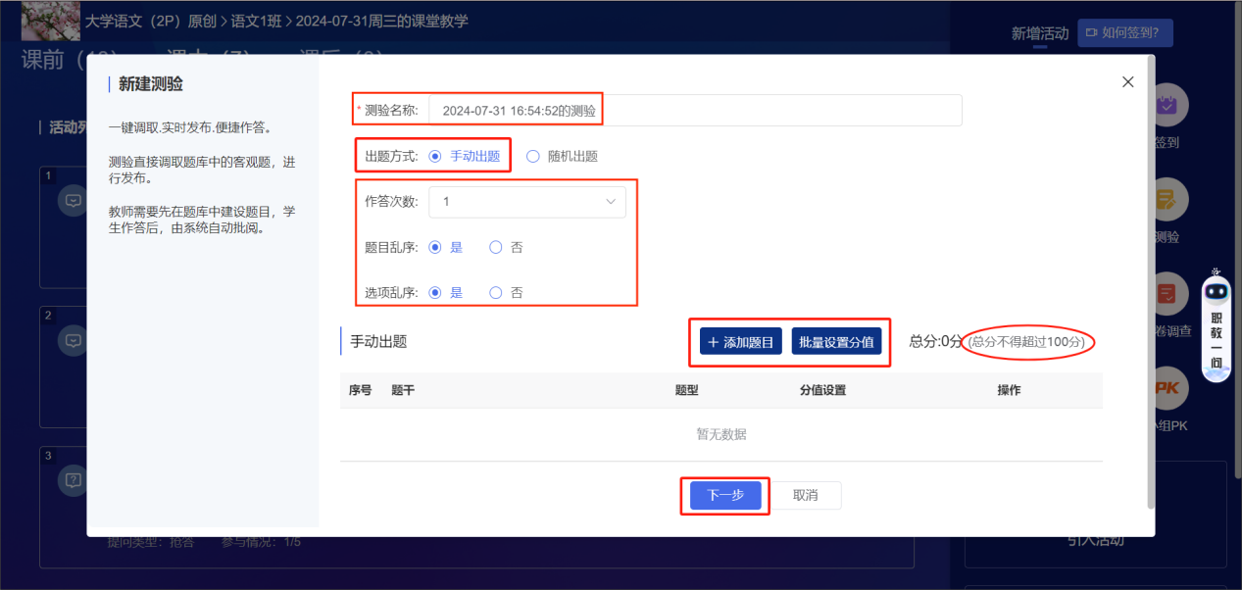Click the question icon of activity 3
This screenshot has height=590, width=1242.
[x=74, y=480]
